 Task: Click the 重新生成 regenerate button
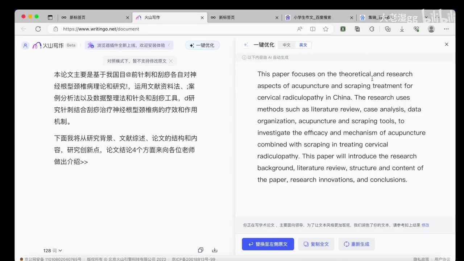coord(356,244)
